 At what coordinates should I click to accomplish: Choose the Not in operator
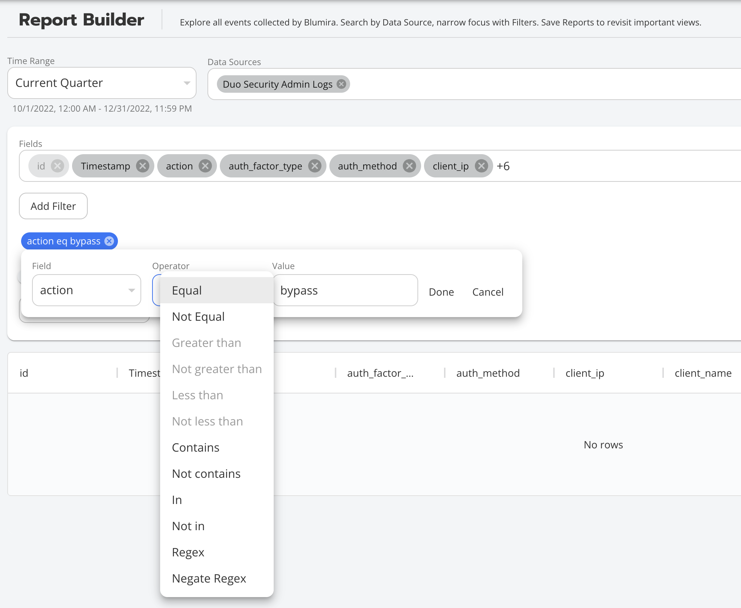(x=188, y=526)
